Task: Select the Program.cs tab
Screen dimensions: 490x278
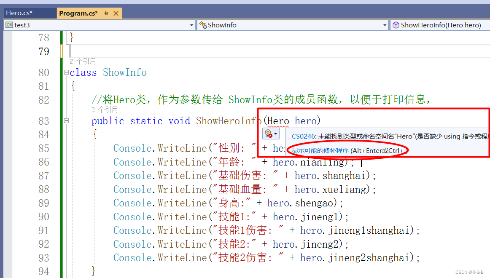Action: (78, 13)
